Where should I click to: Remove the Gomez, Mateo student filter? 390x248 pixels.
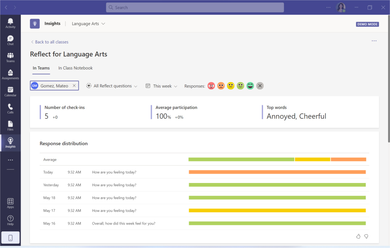point(74,86)
